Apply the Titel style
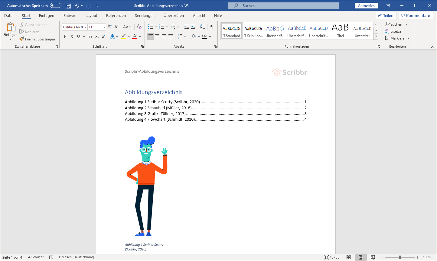This screenshot has width=437, height=261. click(x=341, y=31)
